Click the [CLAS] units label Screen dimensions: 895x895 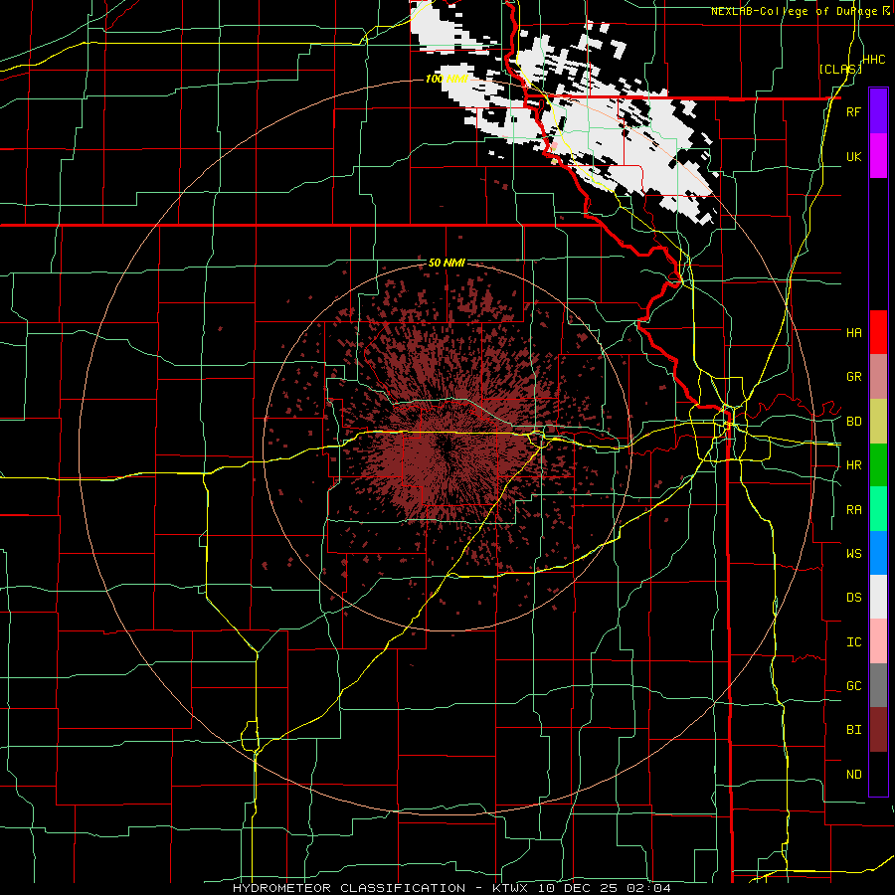(x=839, y=69)
